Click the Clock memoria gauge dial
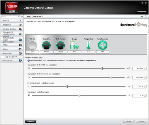 coord(60,45)
